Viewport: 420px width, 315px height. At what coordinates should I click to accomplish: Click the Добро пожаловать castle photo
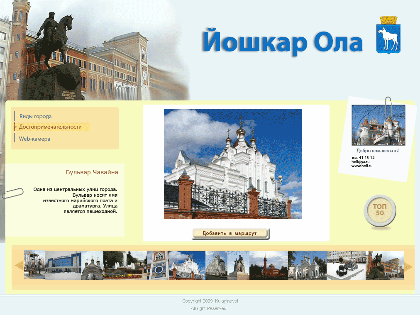[378, 125]
